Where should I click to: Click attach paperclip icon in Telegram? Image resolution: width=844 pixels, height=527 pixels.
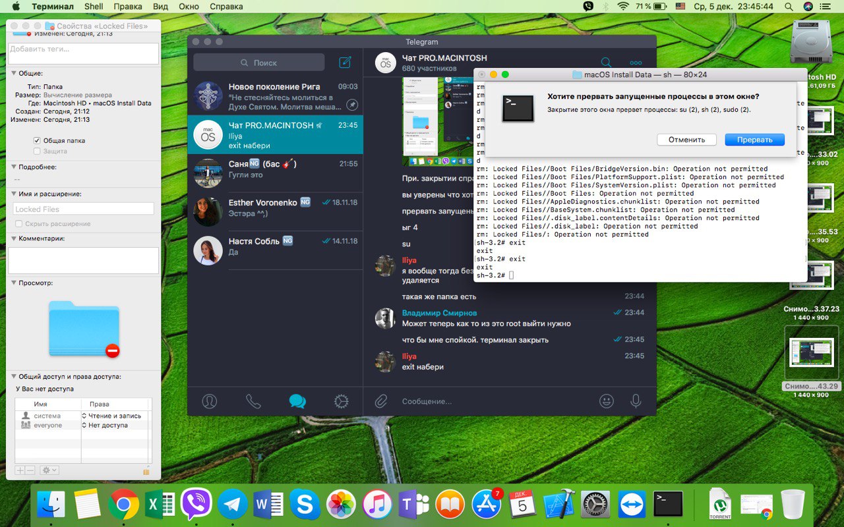click(381, 401)
